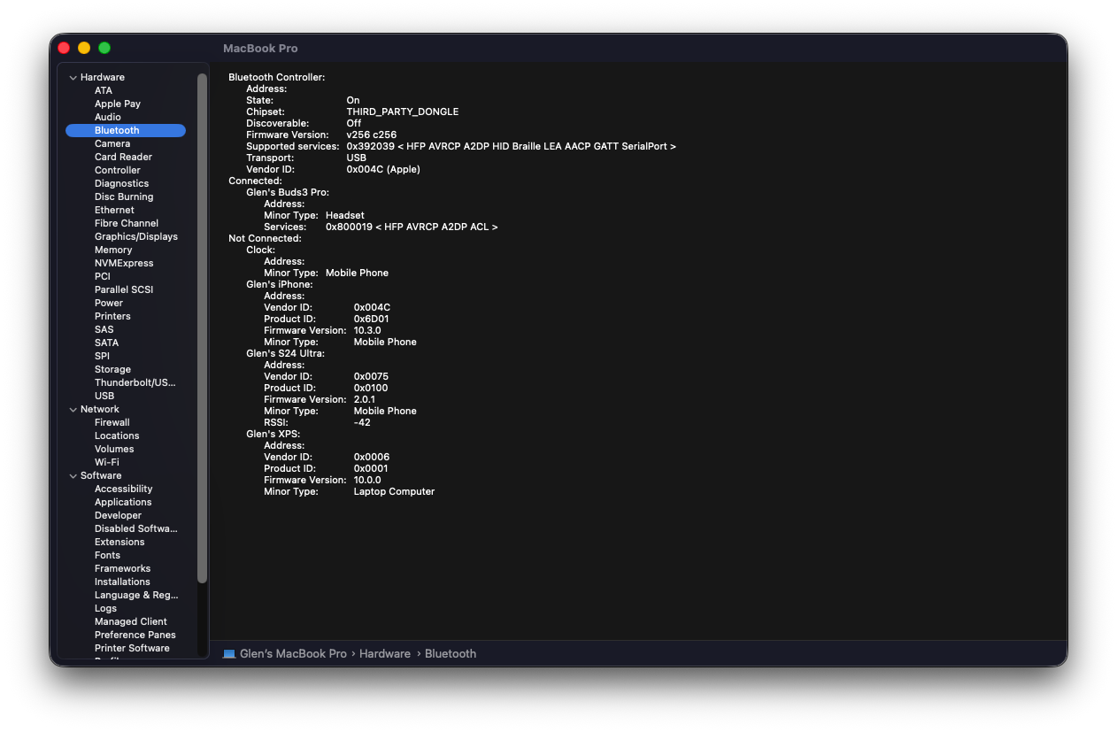Open Fibre Channel entry

click(x=127, y=223)
